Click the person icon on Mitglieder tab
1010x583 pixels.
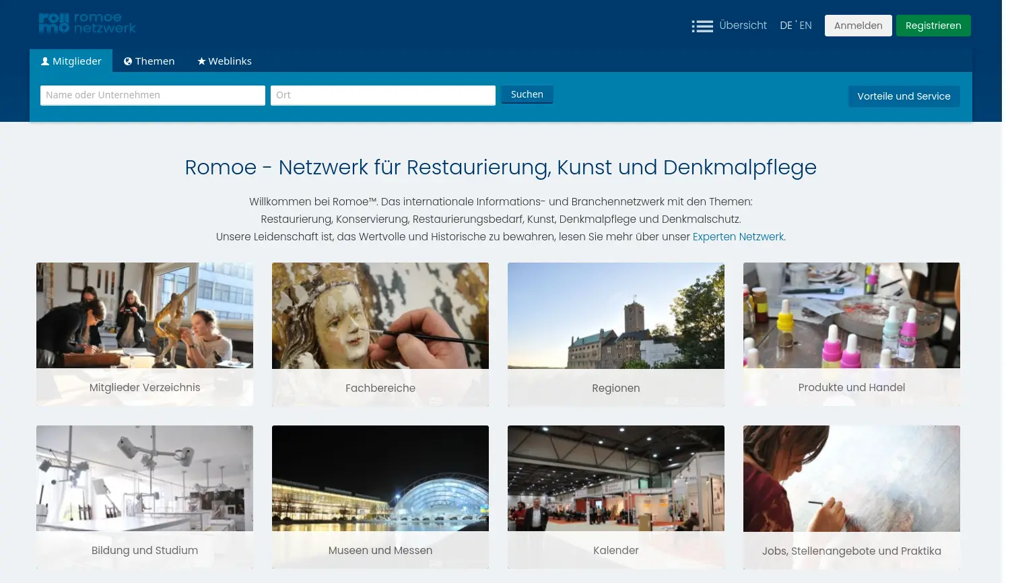click(45, 61)
